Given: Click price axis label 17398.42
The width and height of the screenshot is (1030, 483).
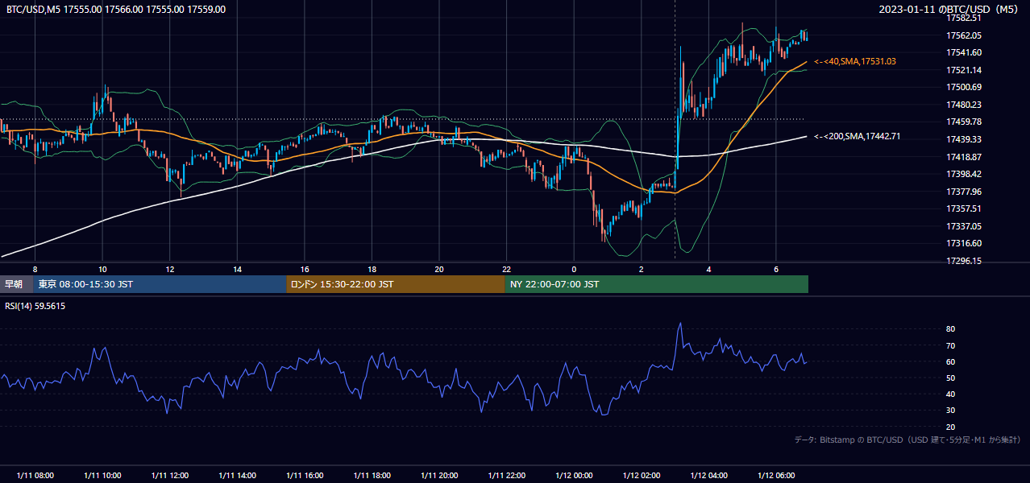Looking at the screenshot, I should (x=963, y=174).
